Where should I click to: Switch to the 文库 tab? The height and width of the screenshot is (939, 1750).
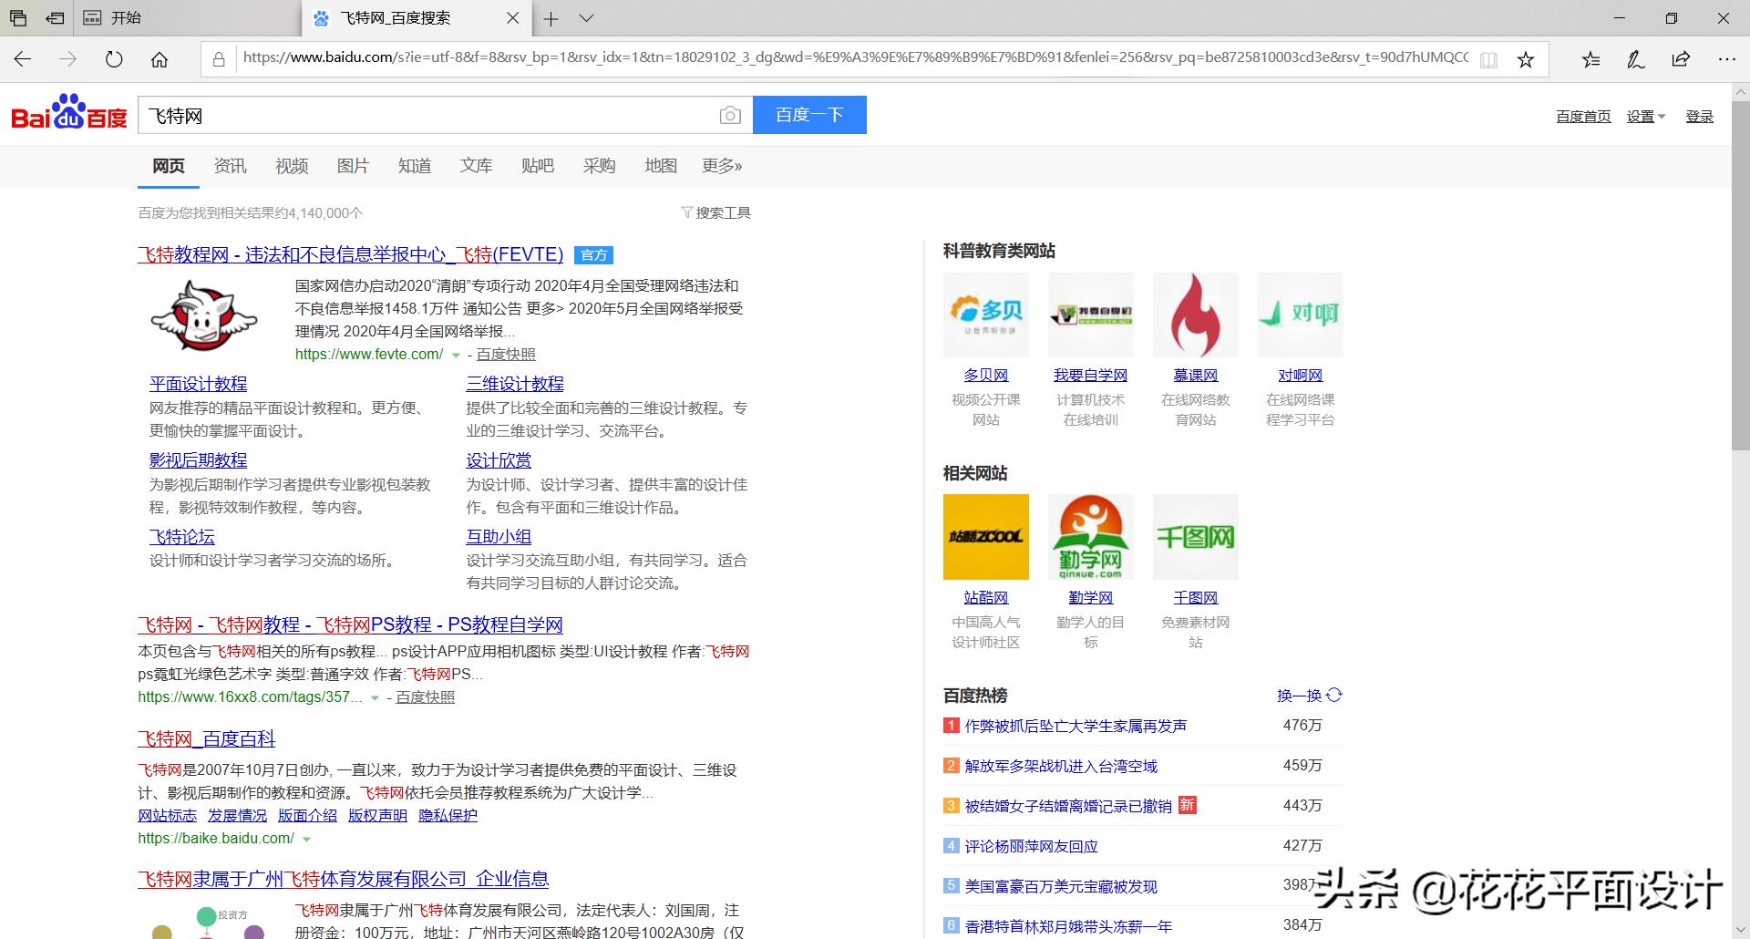click(x=476, y=166)
